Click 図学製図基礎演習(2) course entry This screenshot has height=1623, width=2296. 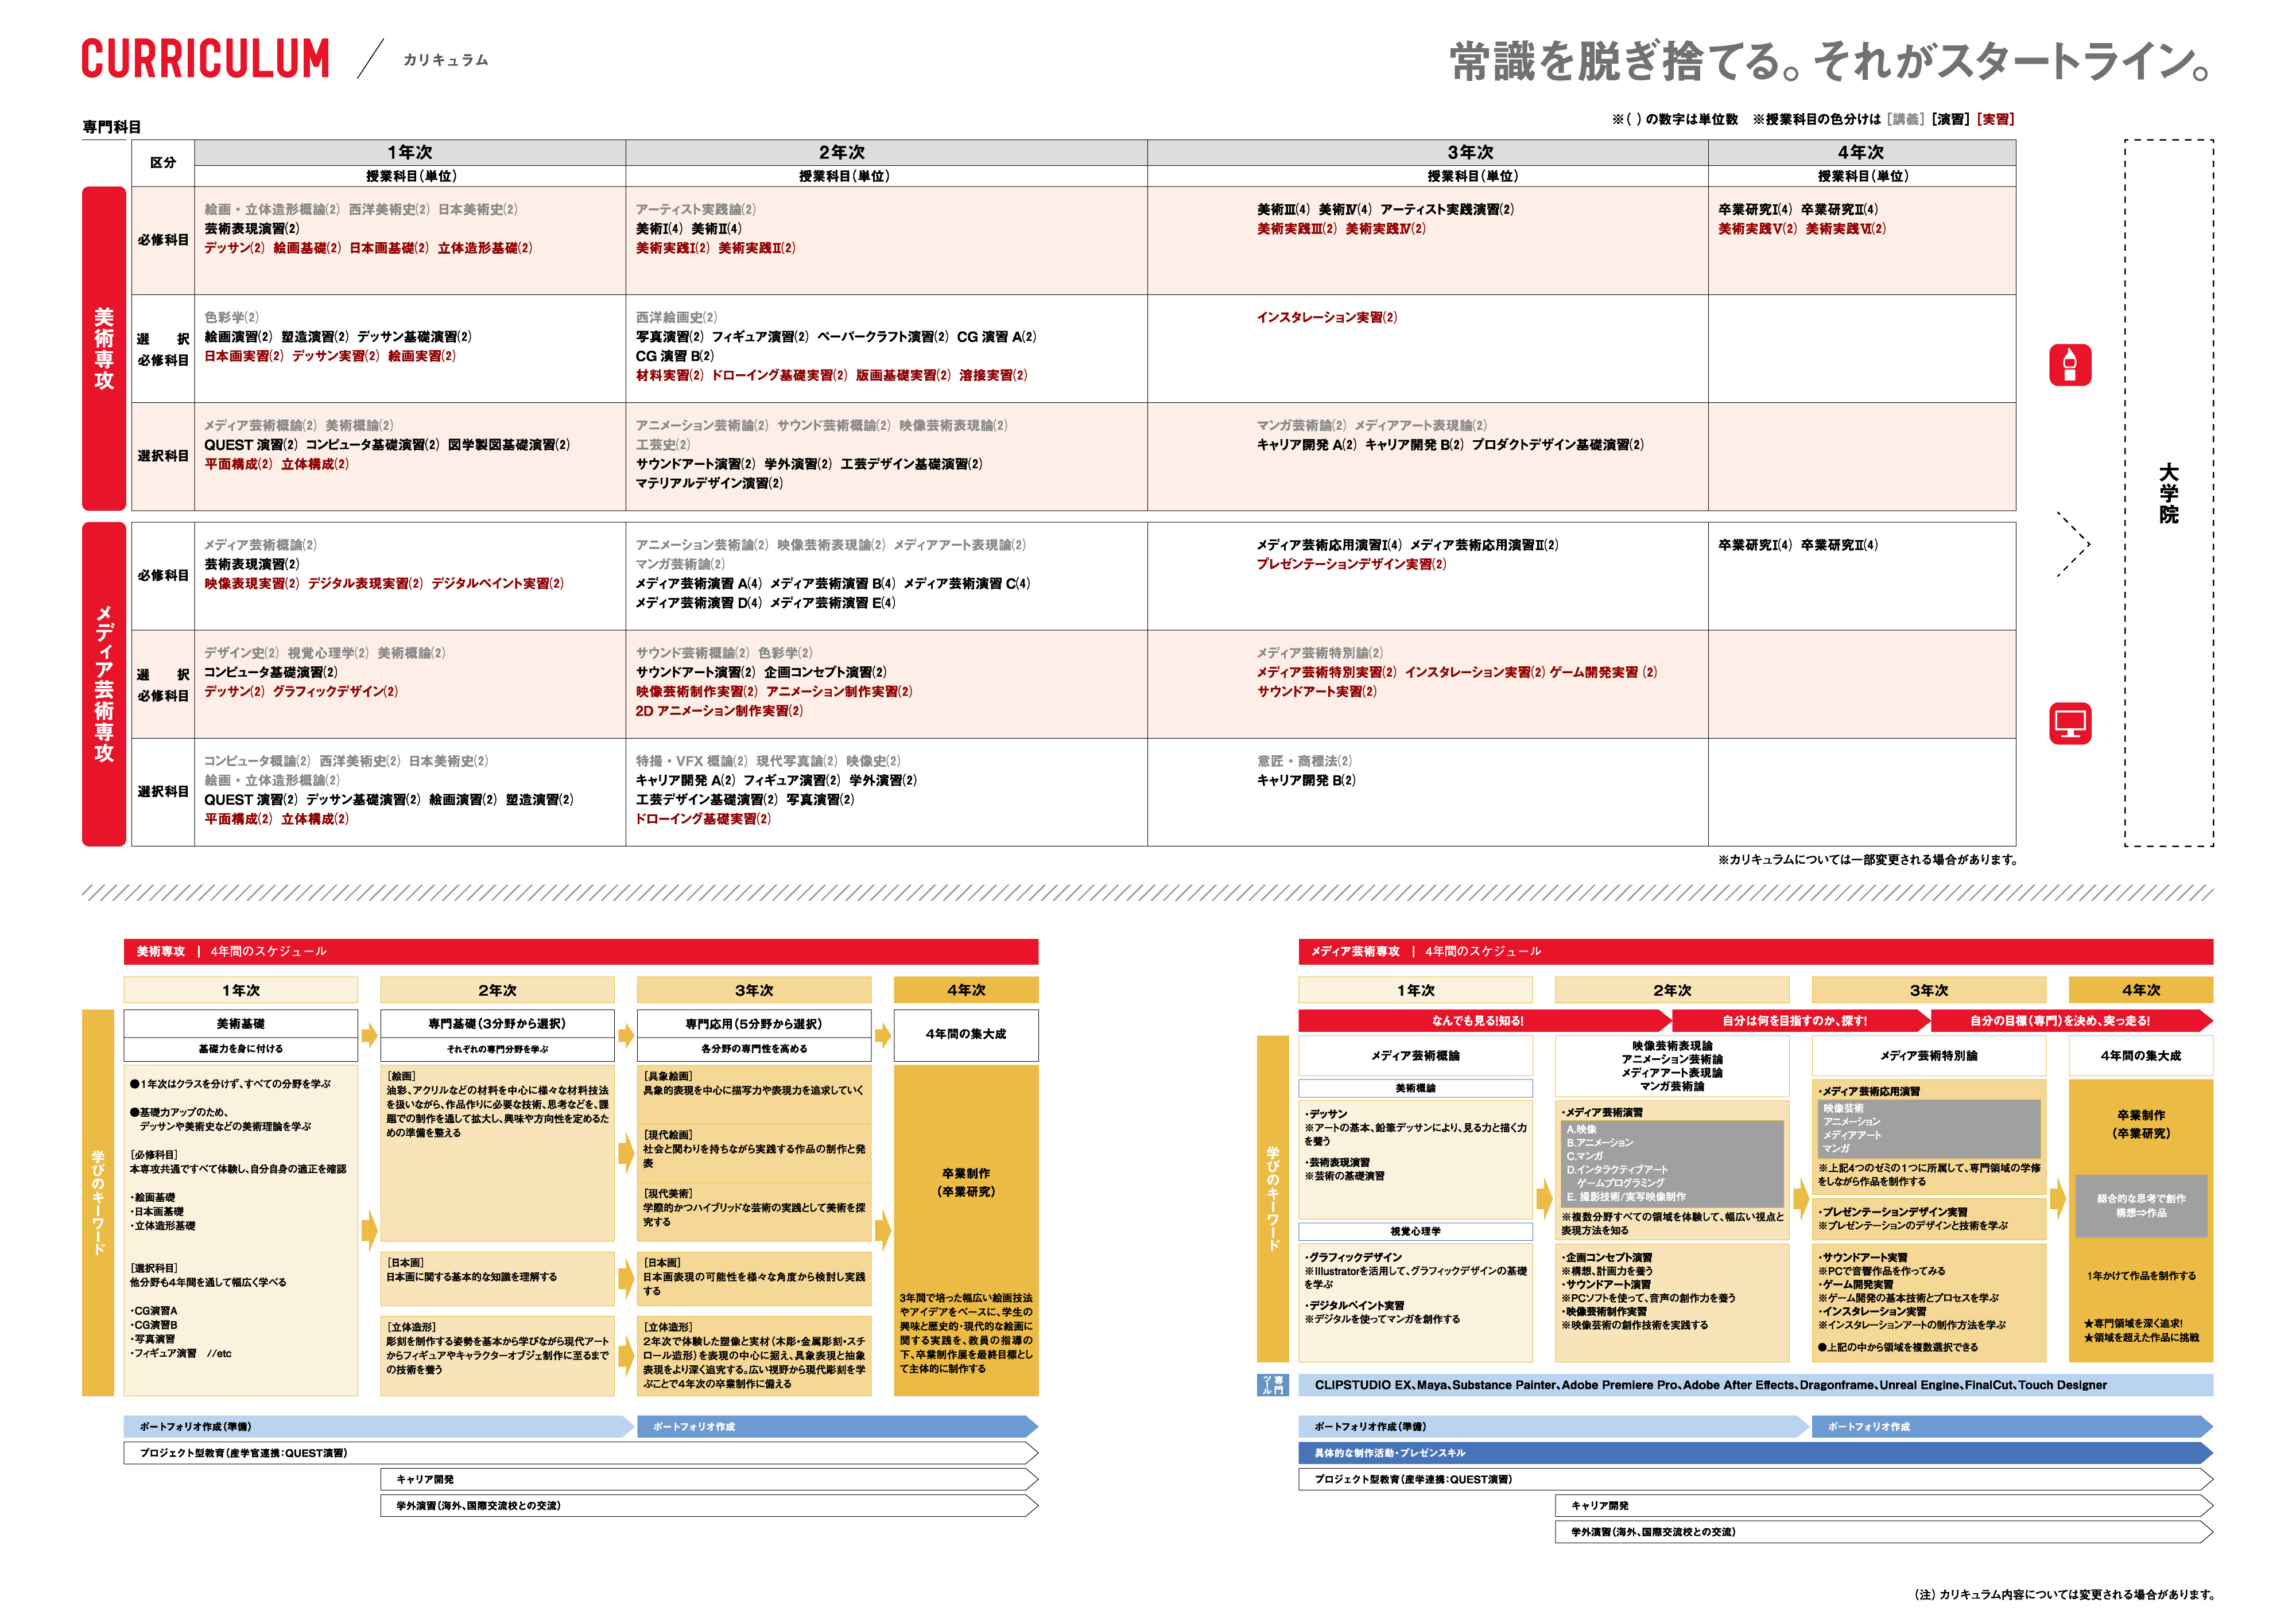509,445
